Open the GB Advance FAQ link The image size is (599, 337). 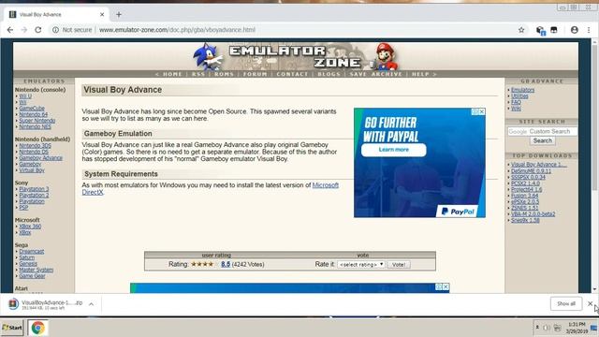(x=516, y=102)
